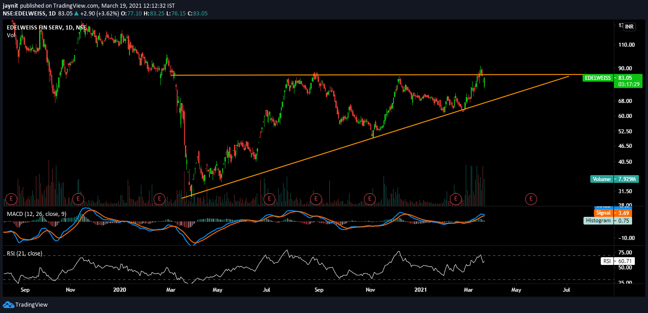Viewport: 648px width, 313px height.
Task: Click the 'Vol' indicator legend
Action: point(10,35)
